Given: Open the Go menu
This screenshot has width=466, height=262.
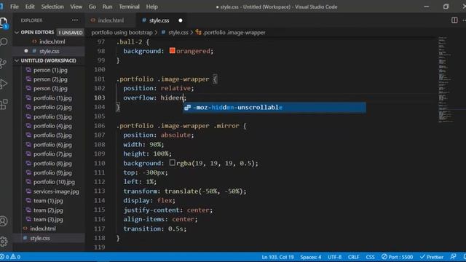Looking at the screenshot, I should pos(92,7).
